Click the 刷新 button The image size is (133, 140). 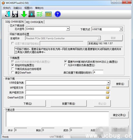coord(113,38)
